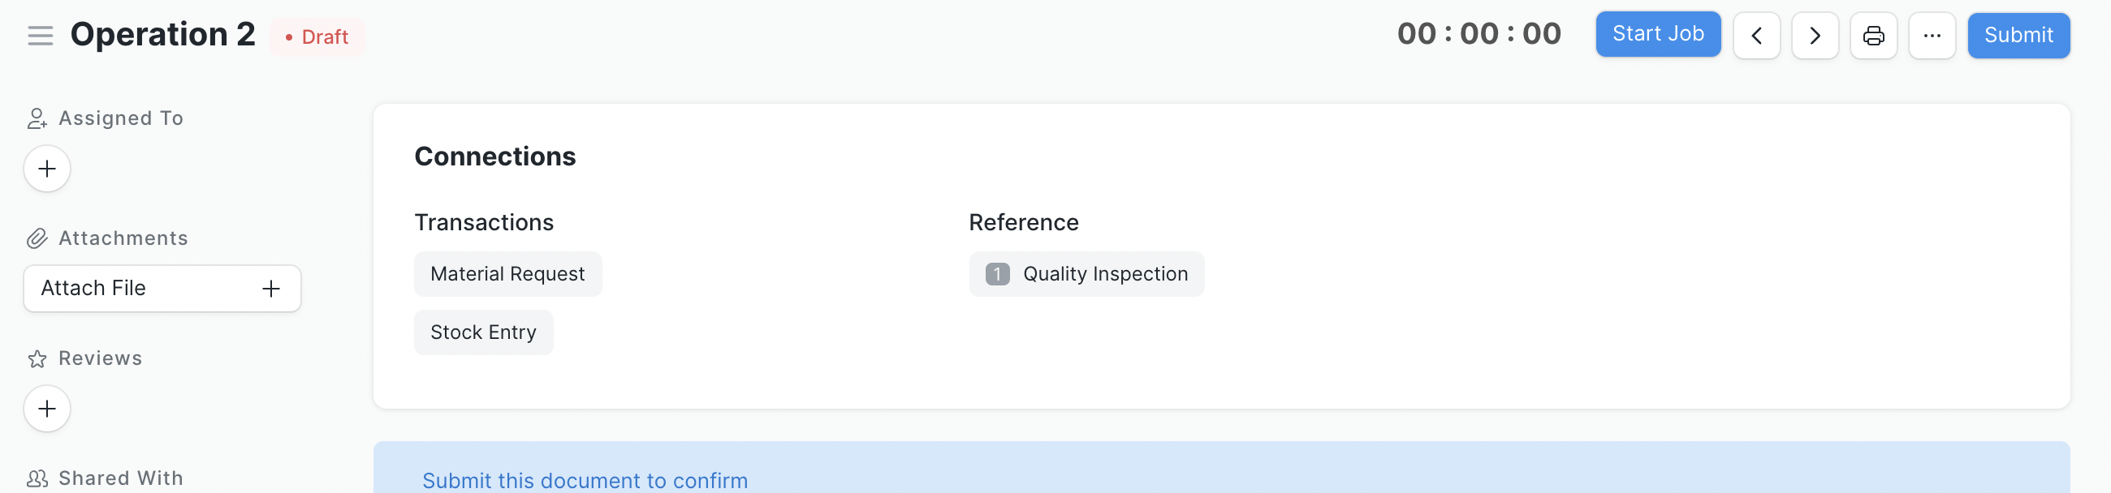This screenshot has height=493, width=2111.
Task: Click the Attachments paperclip icon
Action: 37,238
